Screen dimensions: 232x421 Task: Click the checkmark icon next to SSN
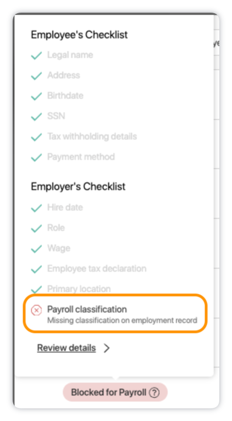[x=36, y=117]
